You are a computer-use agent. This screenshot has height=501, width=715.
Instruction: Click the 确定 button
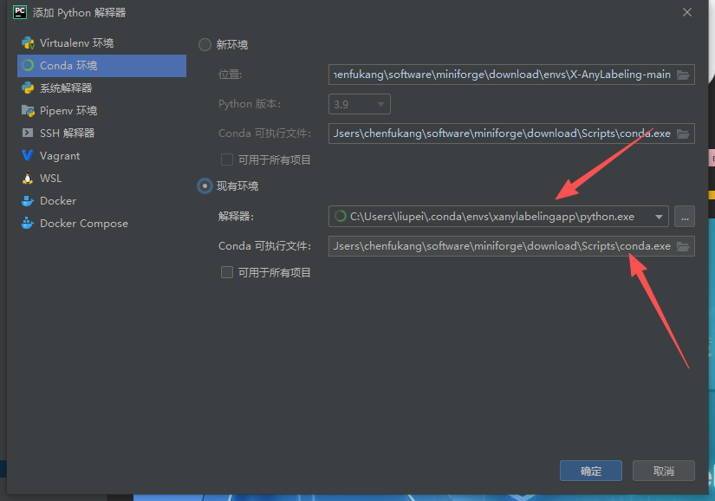591,471
